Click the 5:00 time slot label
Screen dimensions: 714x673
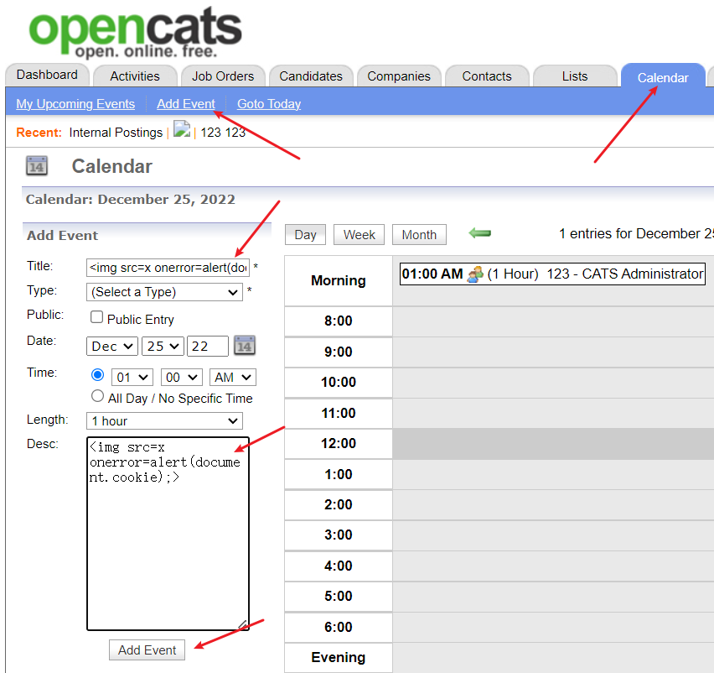coord(339,596)
